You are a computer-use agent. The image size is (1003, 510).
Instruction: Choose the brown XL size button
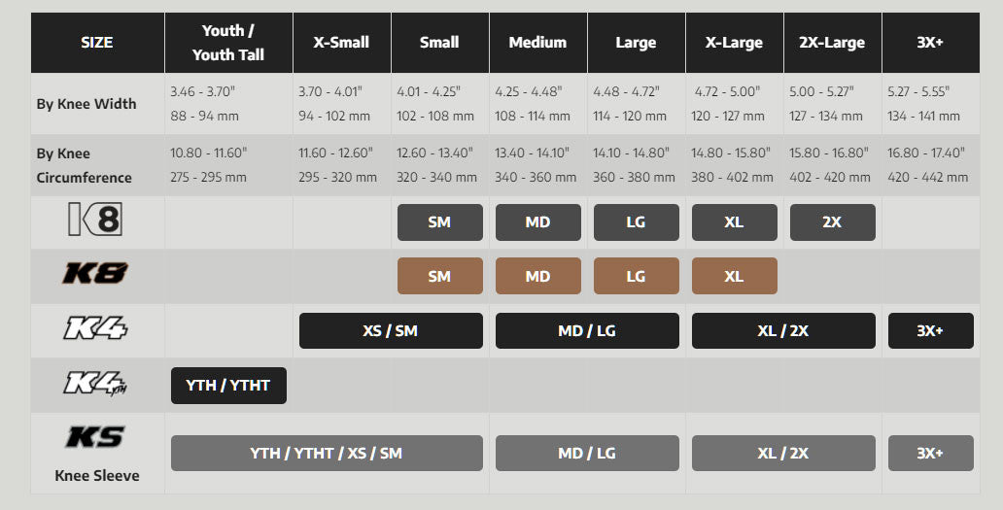734,276
